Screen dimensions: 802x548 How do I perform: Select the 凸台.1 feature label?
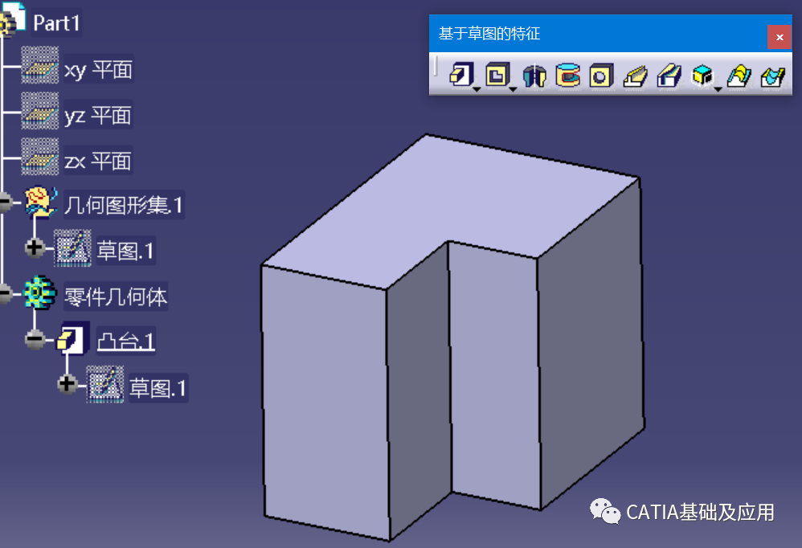pos(126,341)
